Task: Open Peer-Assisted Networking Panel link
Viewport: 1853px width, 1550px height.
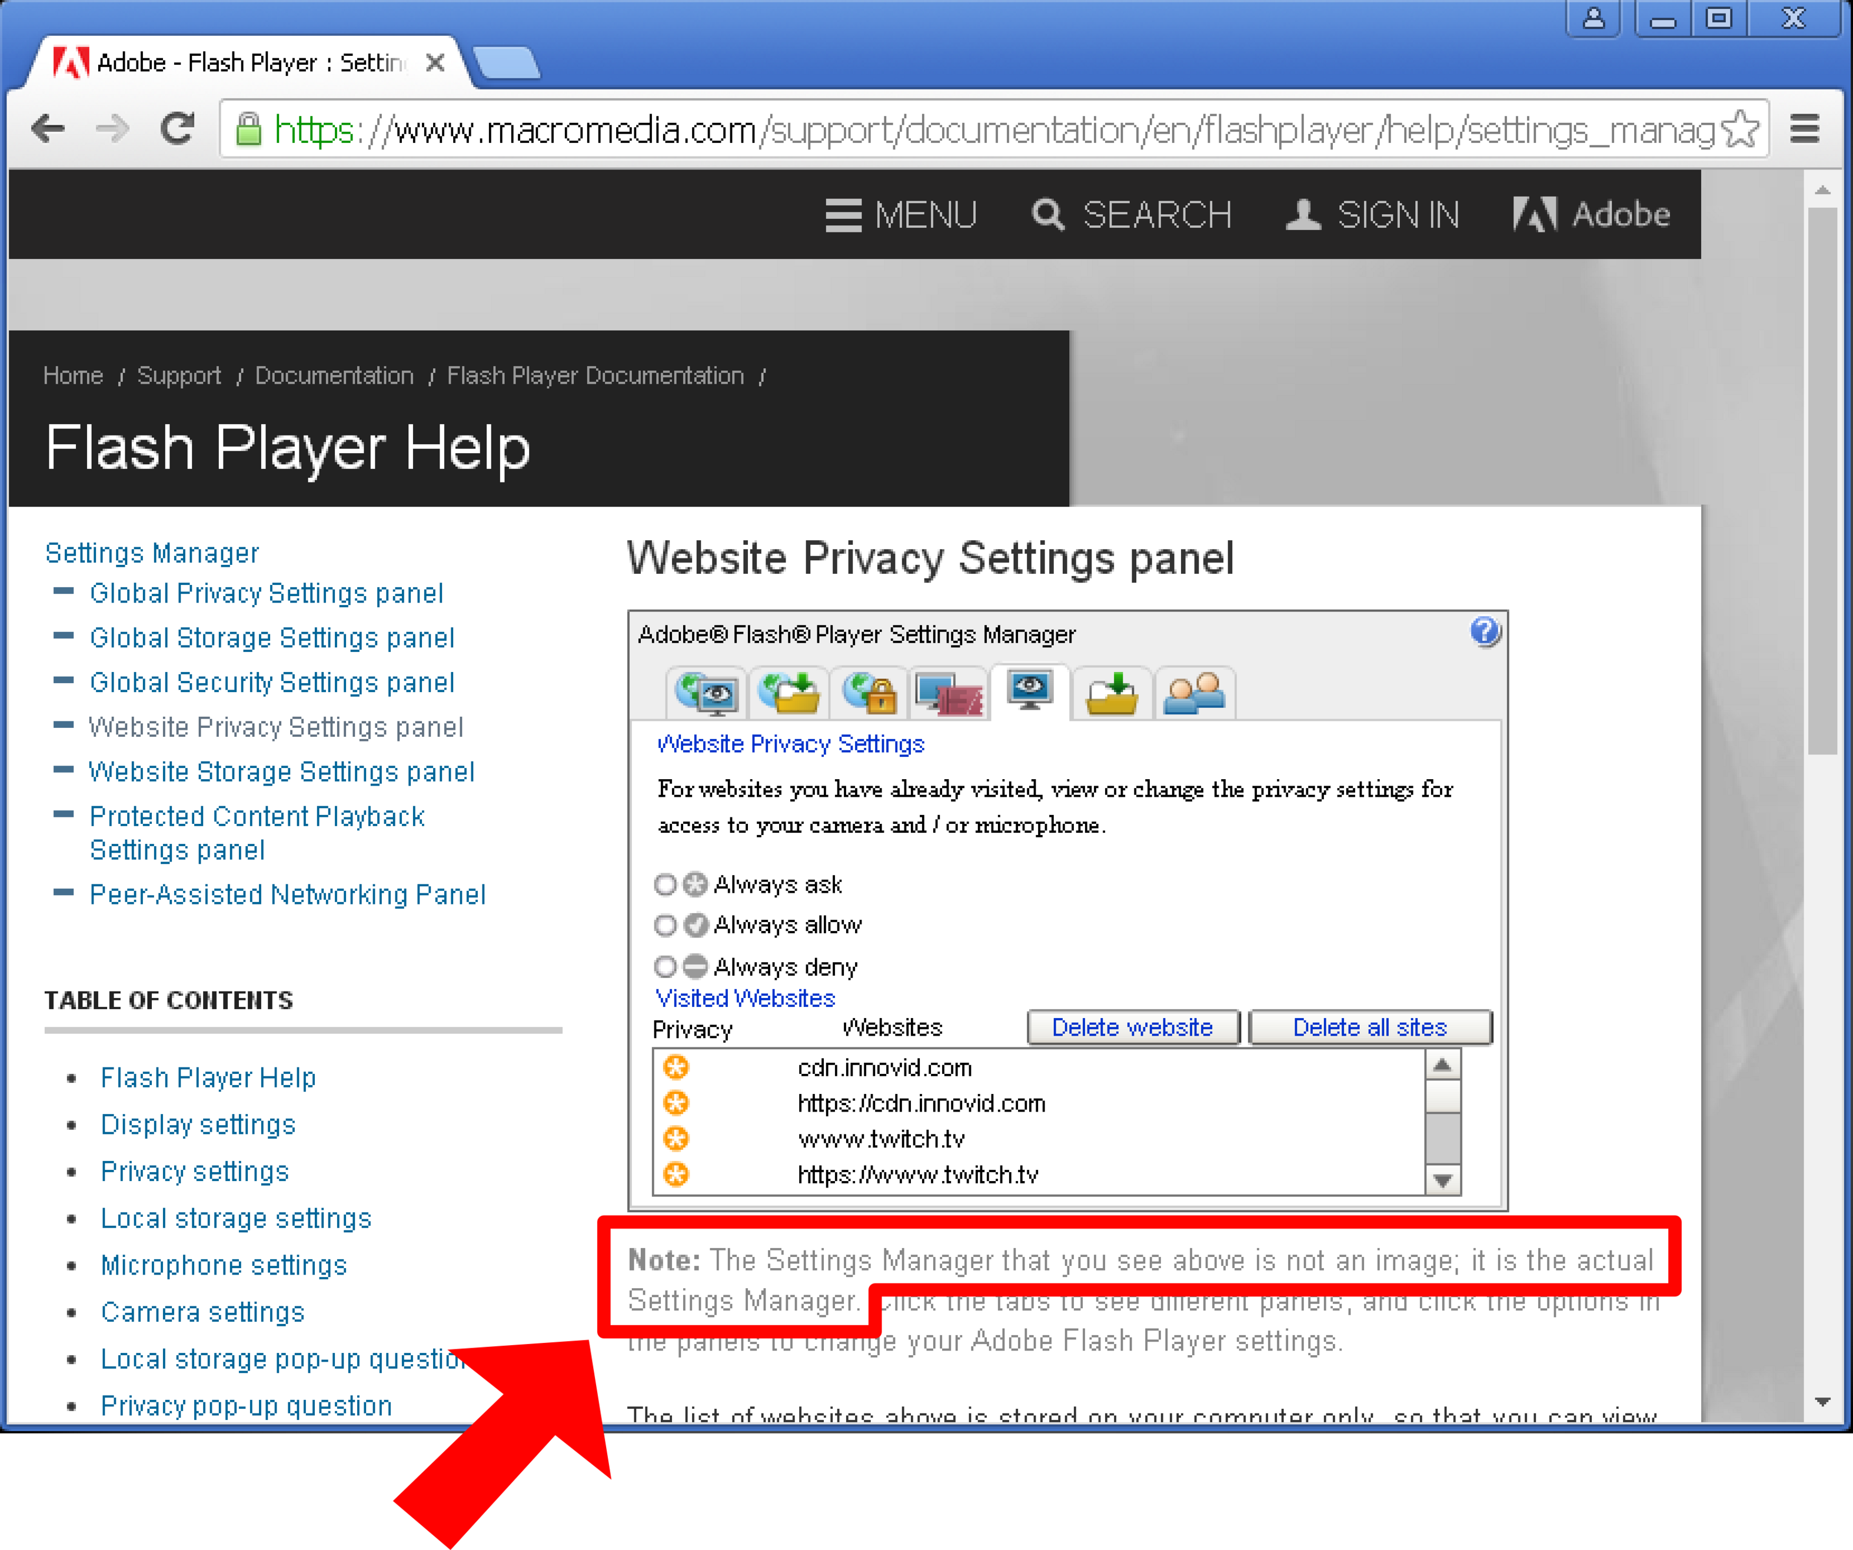Action: tap(288, 894)
